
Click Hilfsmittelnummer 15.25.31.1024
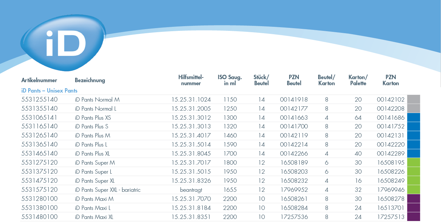(x=191, y=100)
